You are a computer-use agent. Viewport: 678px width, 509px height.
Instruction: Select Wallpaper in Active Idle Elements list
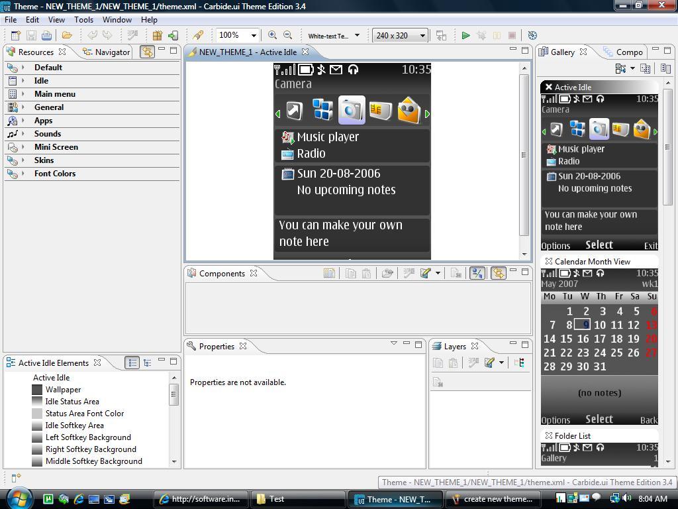[x=63, y=389]
